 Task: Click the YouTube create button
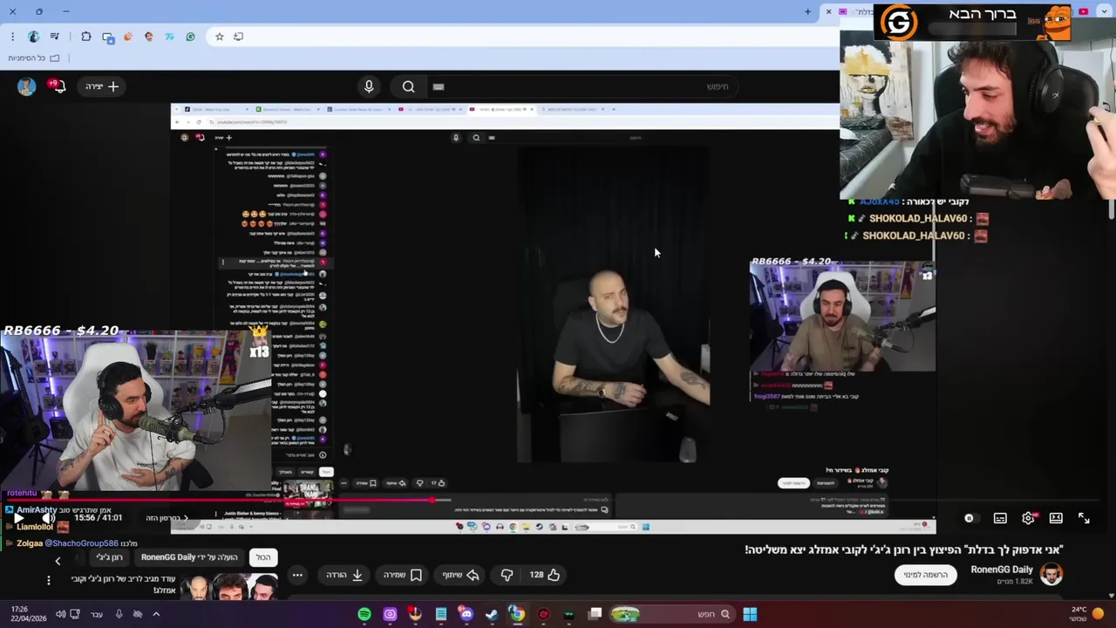click(102, 86)
